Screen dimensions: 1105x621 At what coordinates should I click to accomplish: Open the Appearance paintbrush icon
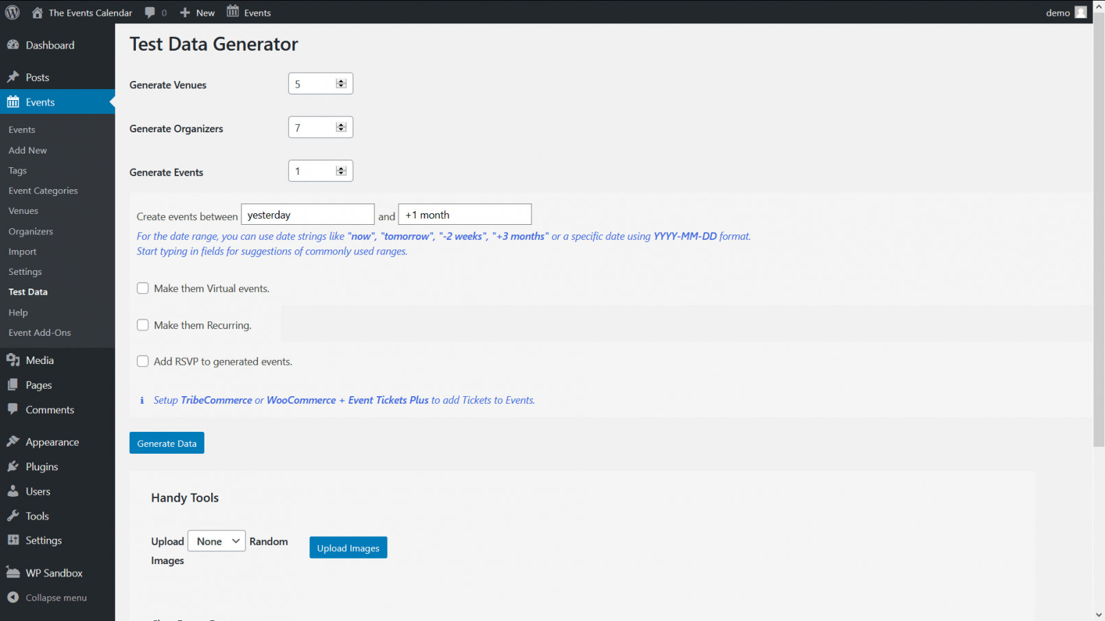coord(14,441)
